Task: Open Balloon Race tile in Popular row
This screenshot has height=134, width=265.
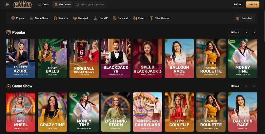Action: [179, 58]
